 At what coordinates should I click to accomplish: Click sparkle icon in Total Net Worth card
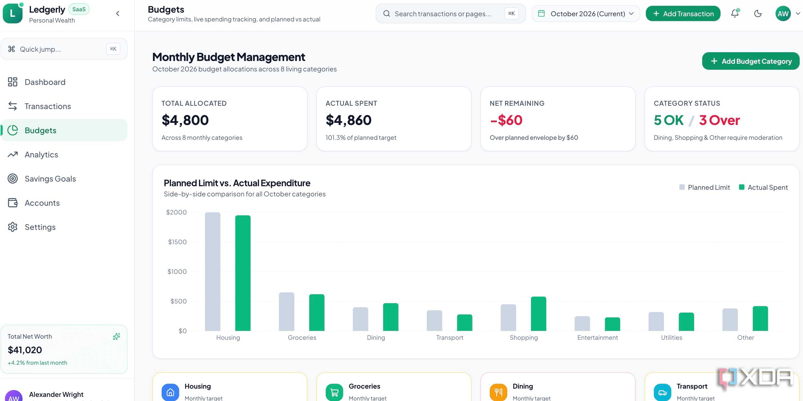116,336
